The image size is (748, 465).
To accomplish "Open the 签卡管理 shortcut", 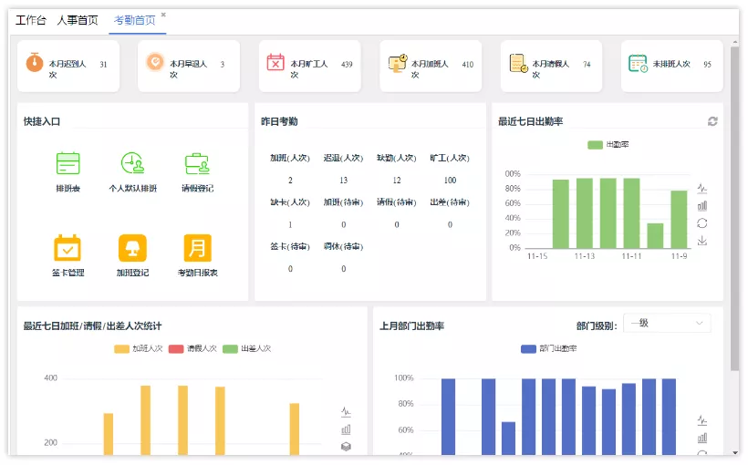I will (68, 255).
